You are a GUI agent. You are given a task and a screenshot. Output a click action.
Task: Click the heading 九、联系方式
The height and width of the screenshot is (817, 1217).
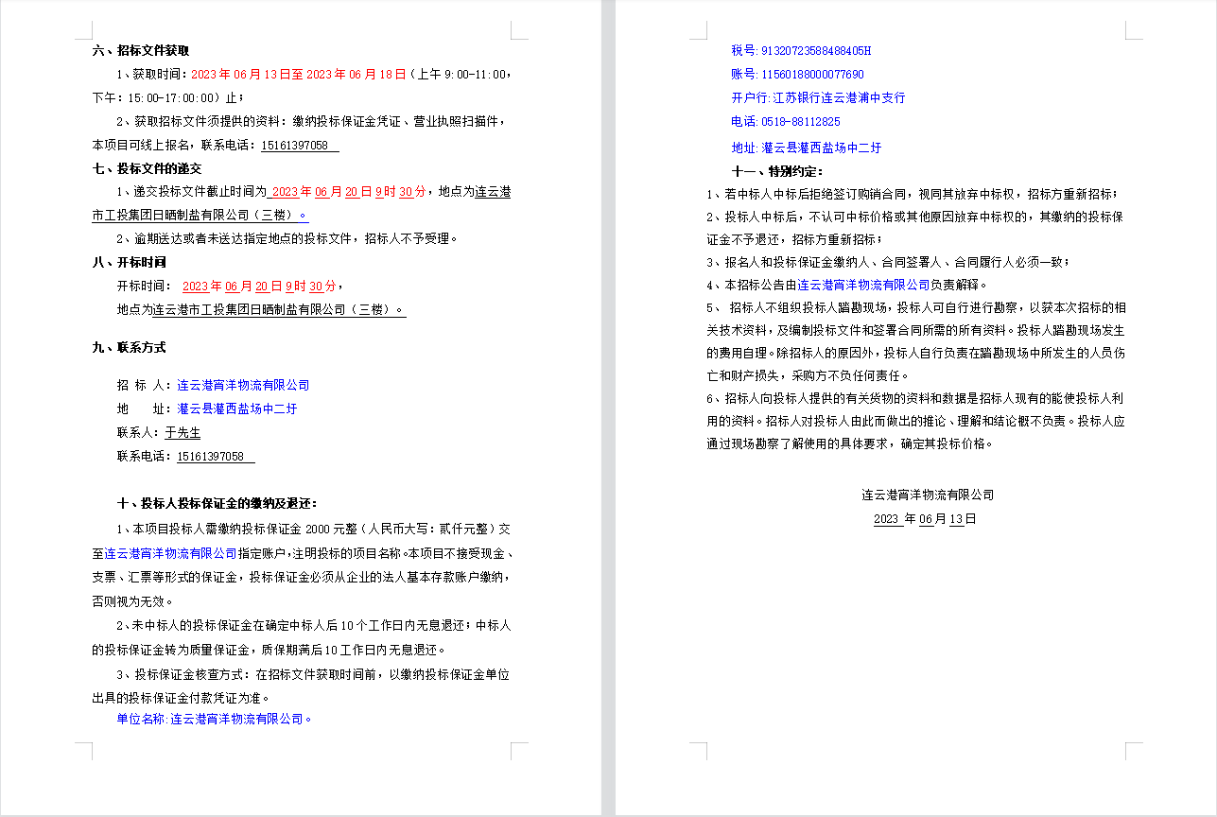(129, 347)
